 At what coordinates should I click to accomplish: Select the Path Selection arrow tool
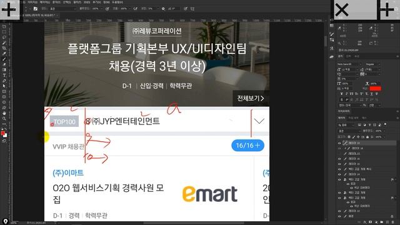pos(4,86)
